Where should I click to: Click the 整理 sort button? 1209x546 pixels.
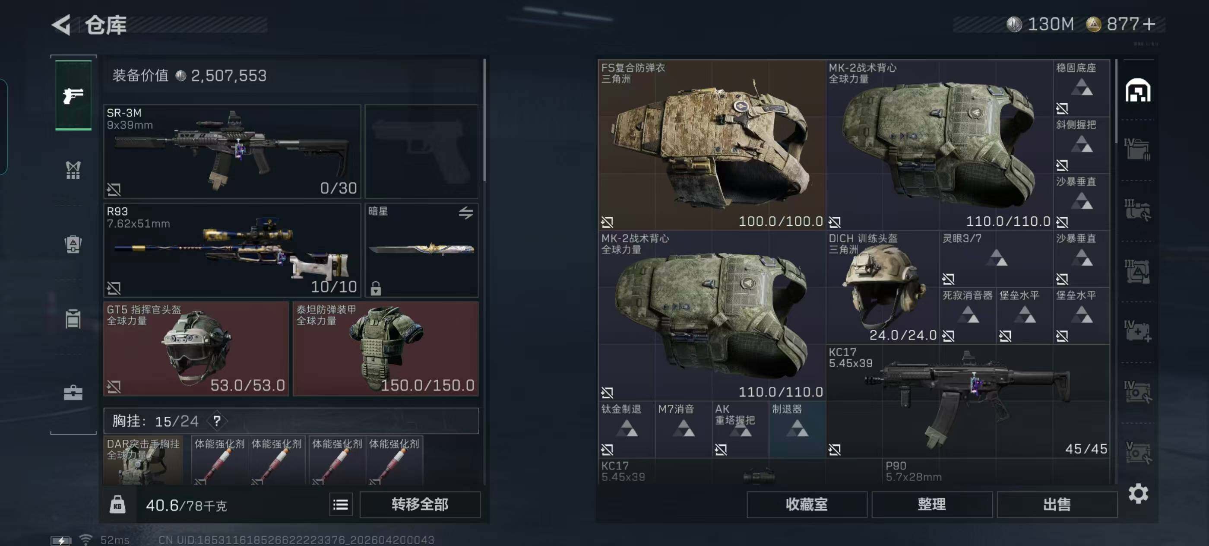(932, 505)
